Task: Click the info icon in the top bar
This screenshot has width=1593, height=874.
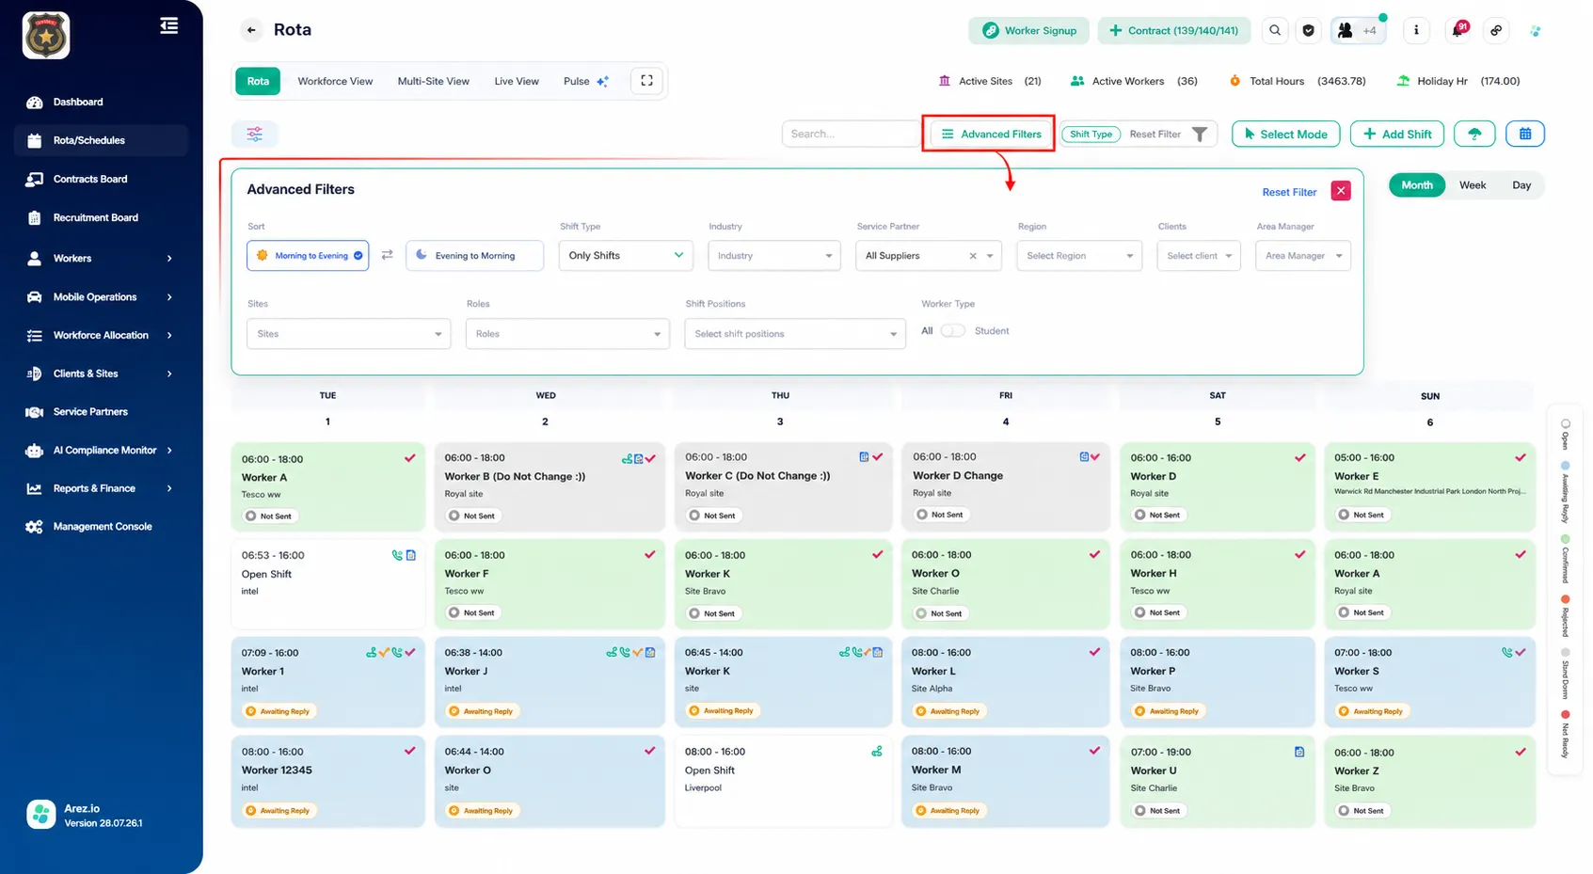Action: click(1416, 30)
